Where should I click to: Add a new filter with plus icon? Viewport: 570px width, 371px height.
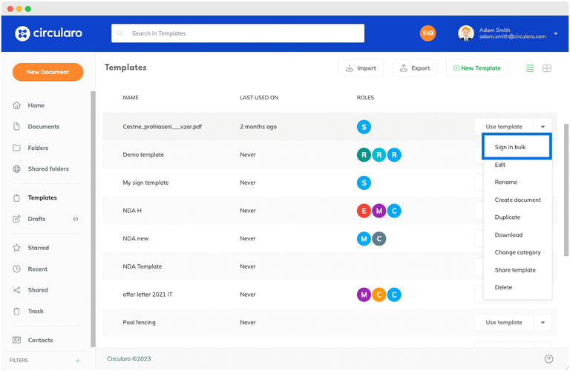[x=77, y=361]
